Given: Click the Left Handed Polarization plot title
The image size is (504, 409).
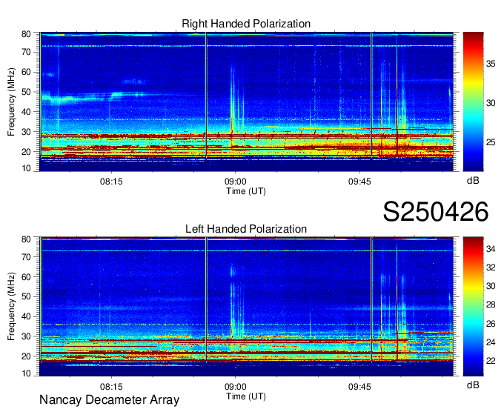Looking at the screenshot, I should pyautogui.click(x=246, y=229).
